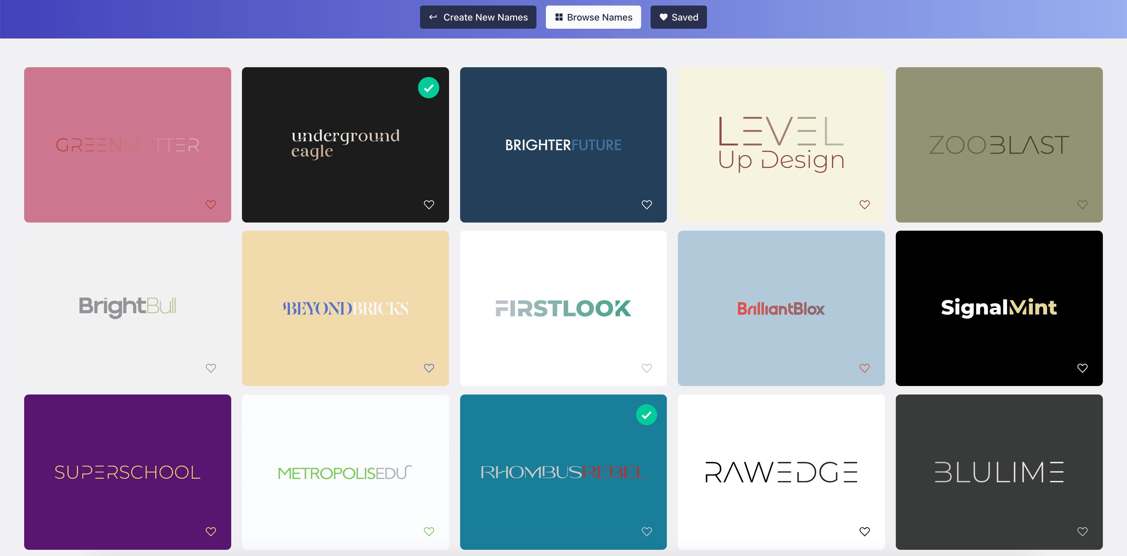Select the RhombusRebel logo card

coord(563,472)
